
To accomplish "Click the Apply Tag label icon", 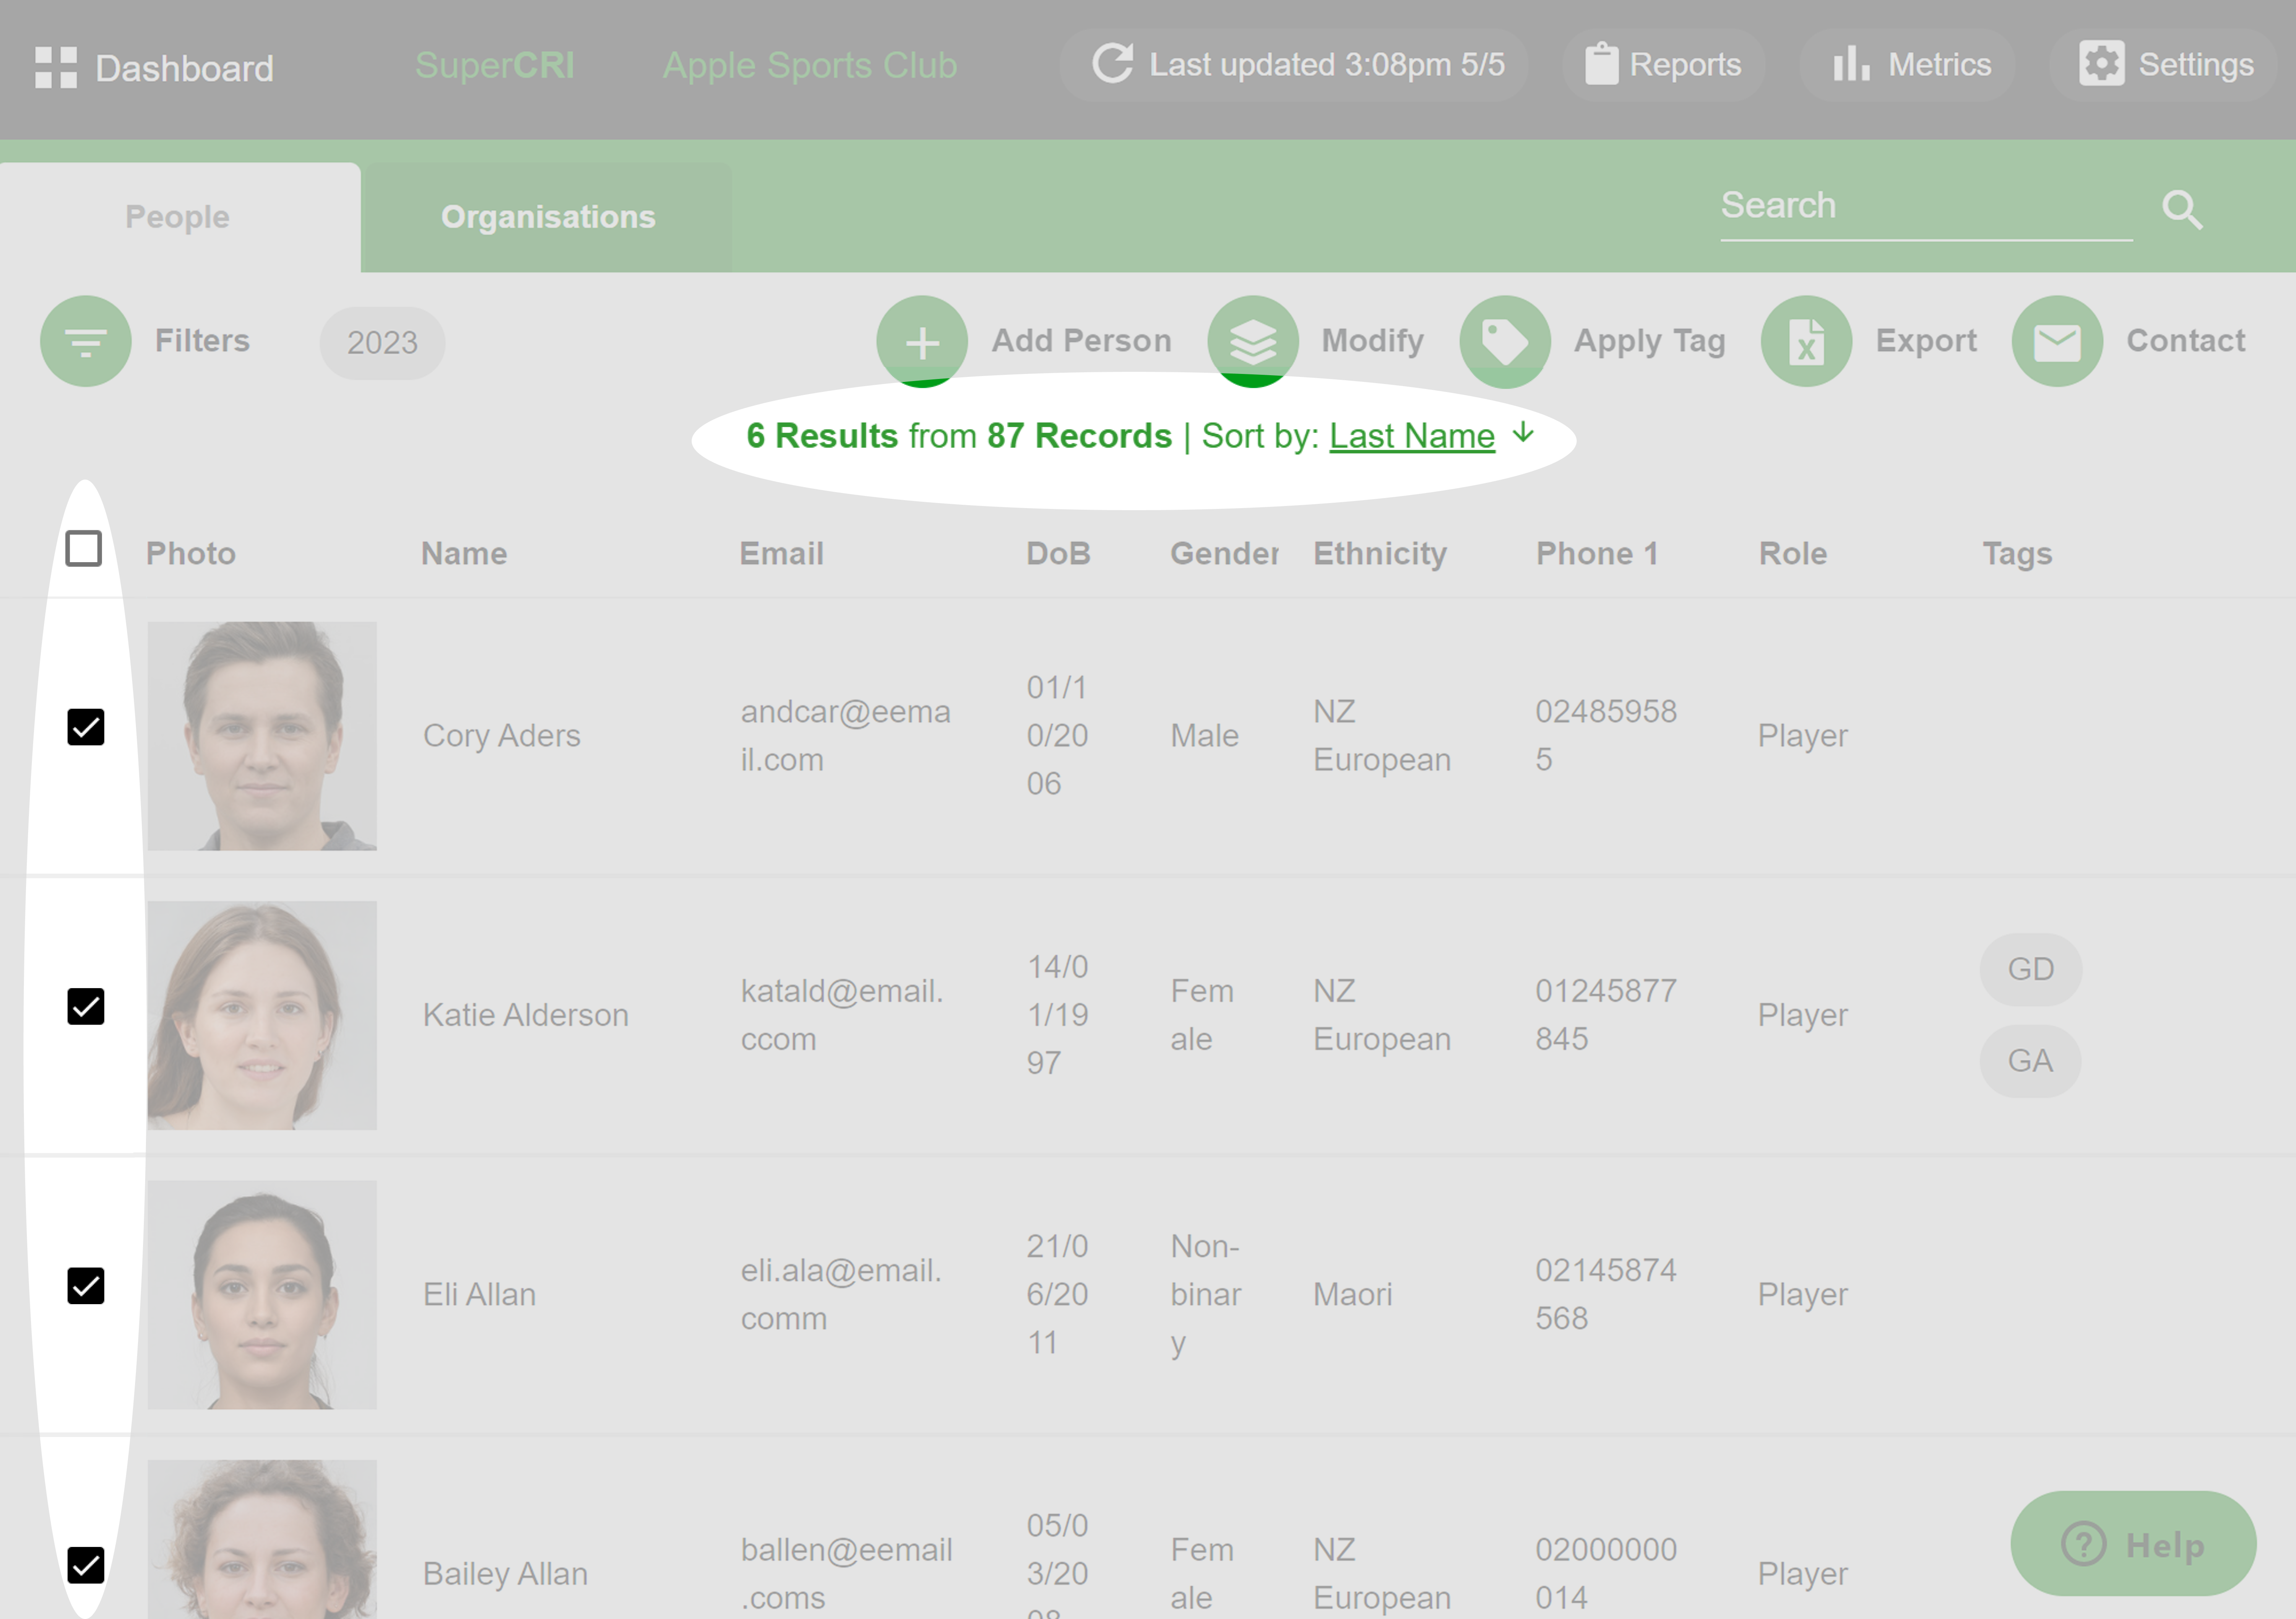I will [1505, 341].
